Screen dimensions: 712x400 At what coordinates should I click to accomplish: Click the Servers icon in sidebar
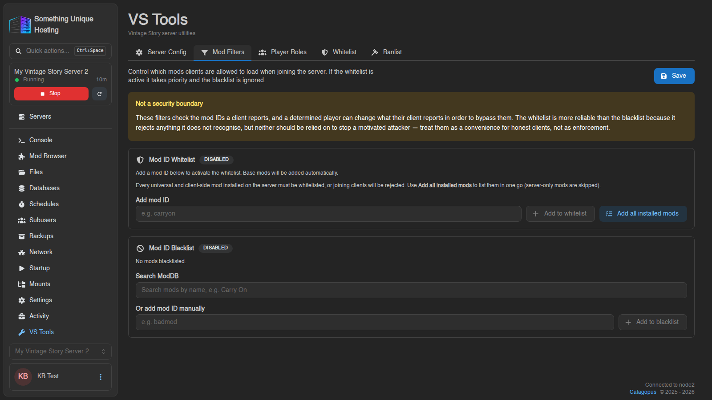pyautogui.click(x=21, y=117)
